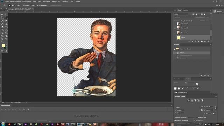Show the Фон копия 3 layer
The width and height of the screenshot is (224, 126).
click(x=175, y=23)
